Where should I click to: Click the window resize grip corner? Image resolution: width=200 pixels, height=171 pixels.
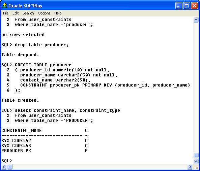pyautogui.click(x=196, y=167)
